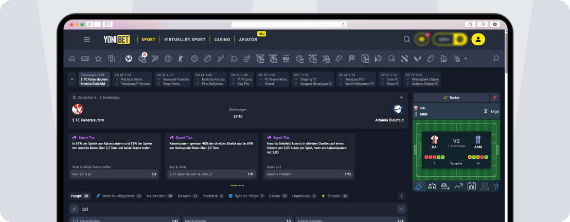This screenshot has width=570, height=222.
Task: Select the Wett-Konfigurator tab
Action: coord(119,196)
